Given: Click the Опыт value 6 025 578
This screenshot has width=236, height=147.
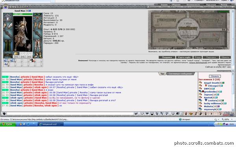Looking at the screenshot, I should 56,29.
